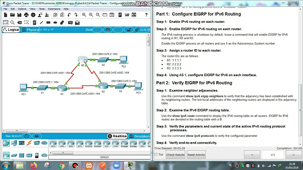Open help question mark icon
303x170 pixels.
[146, 15]
